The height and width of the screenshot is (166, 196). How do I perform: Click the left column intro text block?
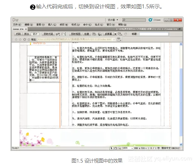(43, 69)
